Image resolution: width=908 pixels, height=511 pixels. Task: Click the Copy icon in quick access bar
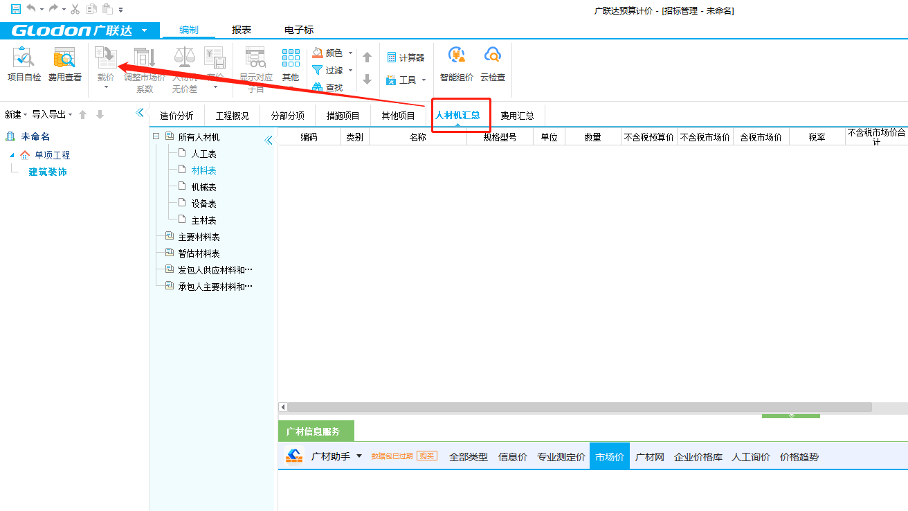91,9
